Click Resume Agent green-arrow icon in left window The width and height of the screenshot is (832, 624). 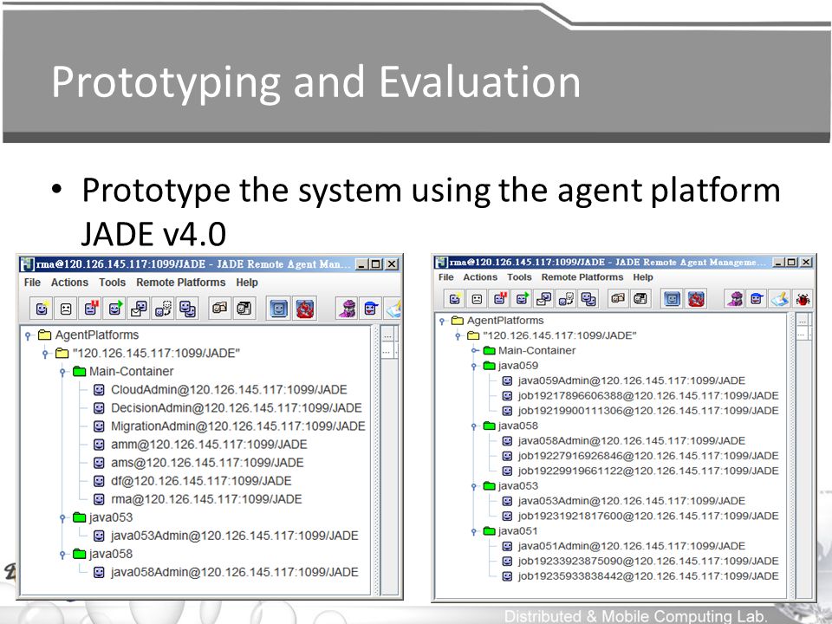click(114, 309)
